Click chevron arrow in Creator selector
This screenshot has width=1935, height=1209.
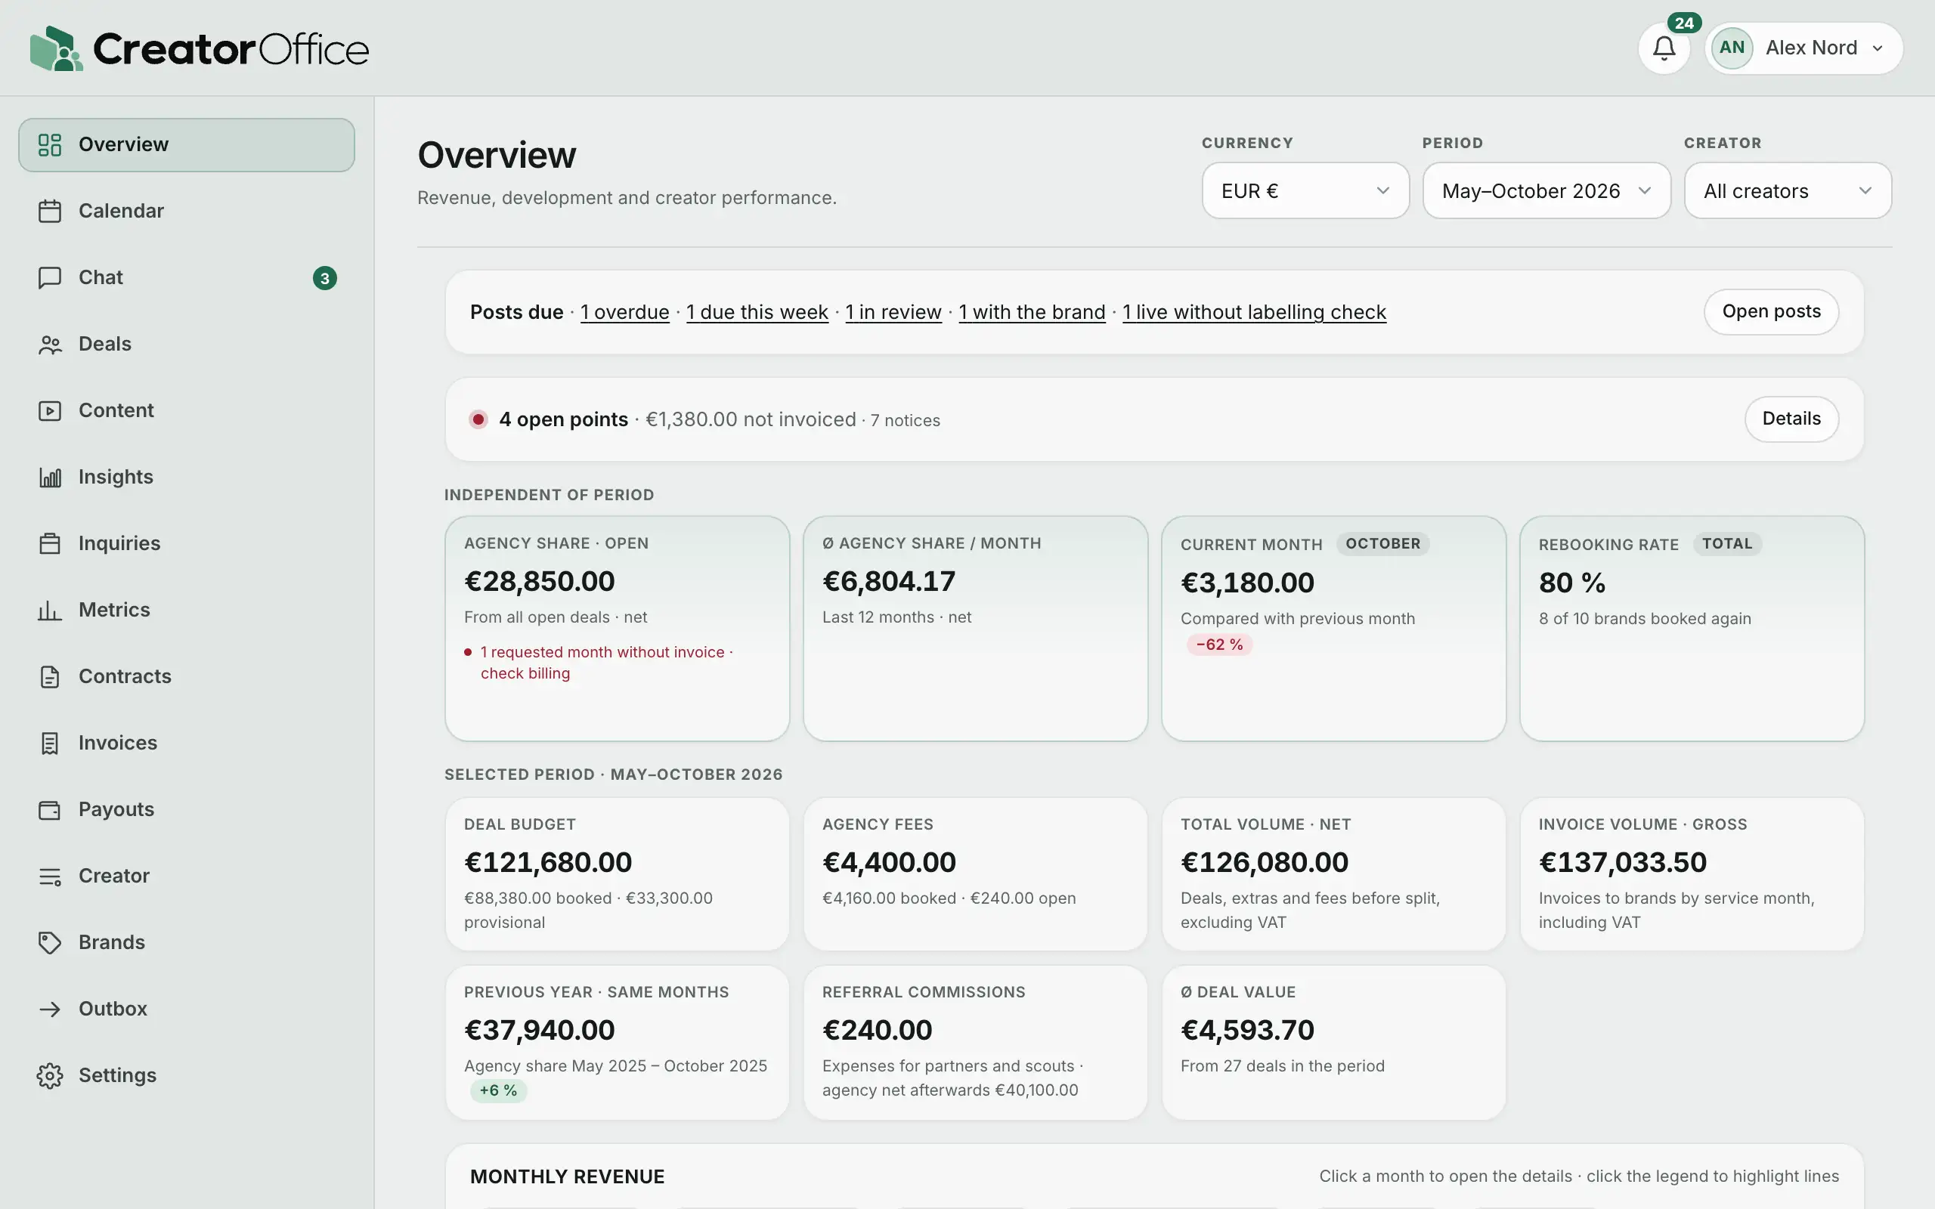click(1865, 190)
